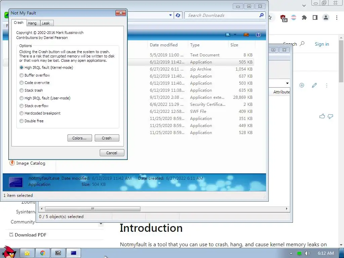Click the Explorer help icon
The image size is (344, 258).
(x=258, y=35)
